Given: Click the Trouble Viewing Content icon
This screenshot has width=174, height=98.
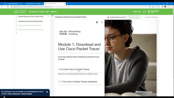Looking at the screenshot, I should point(108,17).
